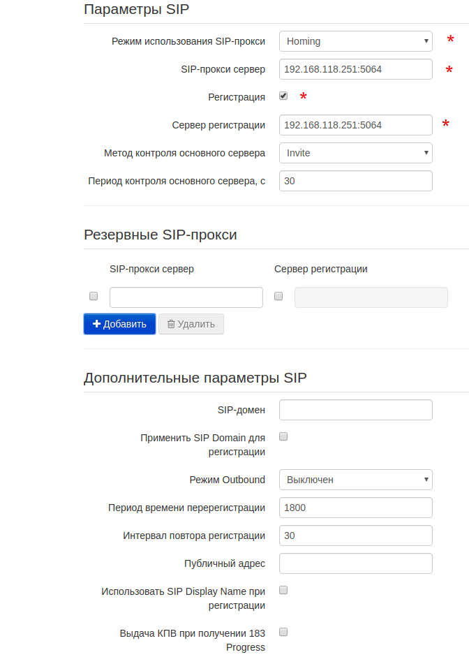The image size is (469, 657).
Task: Enable the reserve registration server checkbox
Action: (x=278, y=296)
